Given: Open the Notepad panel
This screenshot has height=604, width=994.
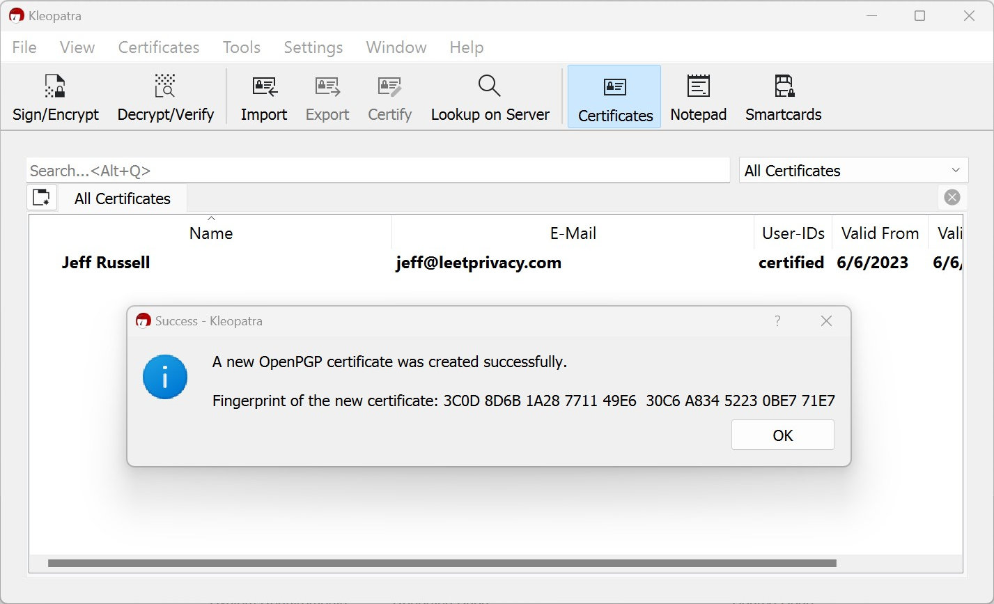Looking at the screenshot, I should pyautogui.click(x=698, y=97).
